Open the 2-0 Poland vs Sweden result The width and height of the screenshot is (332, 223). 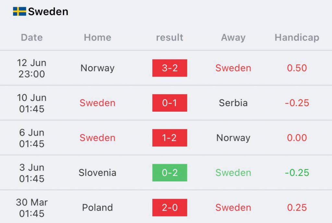coord(170,207)
